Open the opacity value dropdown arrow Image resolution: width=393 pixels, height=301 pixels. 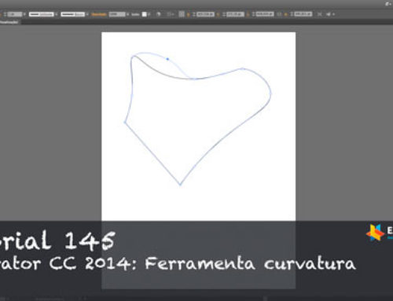(x=127, y=14)
